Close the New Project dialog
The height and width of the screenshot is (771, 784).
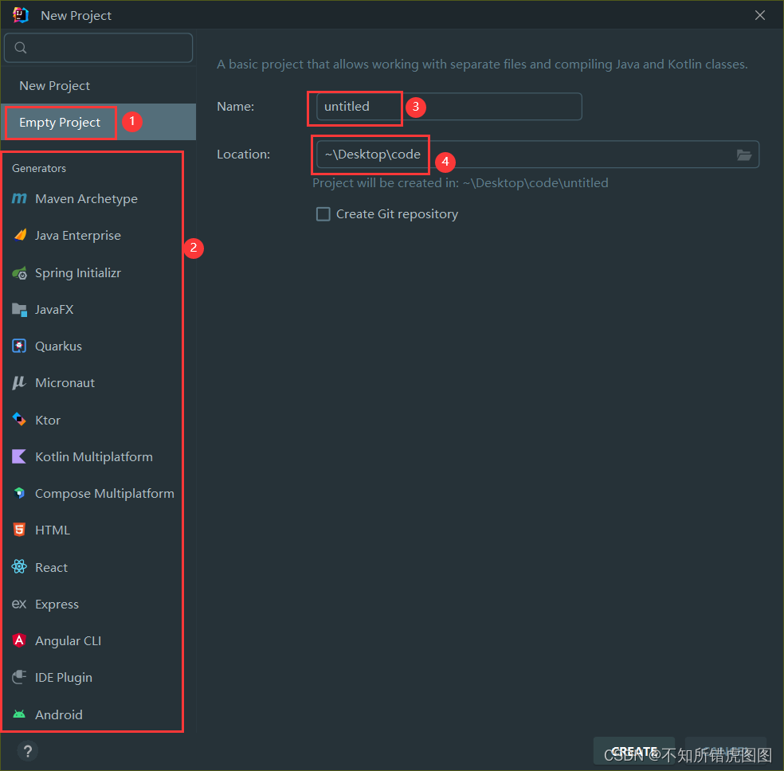click(760, 15)
